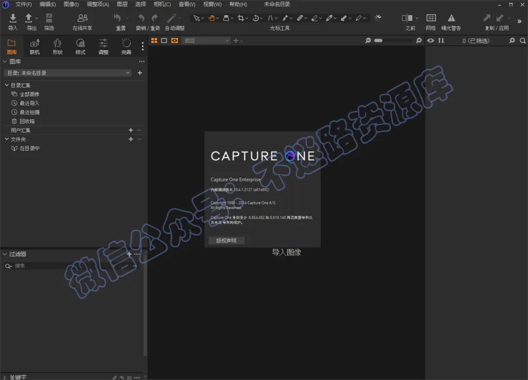Collapse the 过滤器 panel
Image resolution: width=528 pixels, height=380 pixels.
[x=5, y=254]
